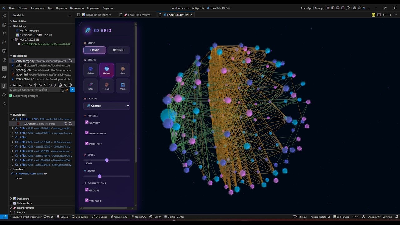Choose the Sphere shape
The height and width of the screenshot is (225, 400).
pyautogui.click(x=107, y=70)
